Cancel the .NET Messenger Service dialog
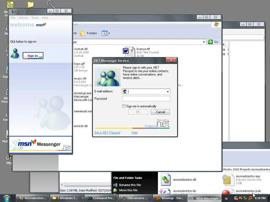270x202 pixels. click(160, 112)
